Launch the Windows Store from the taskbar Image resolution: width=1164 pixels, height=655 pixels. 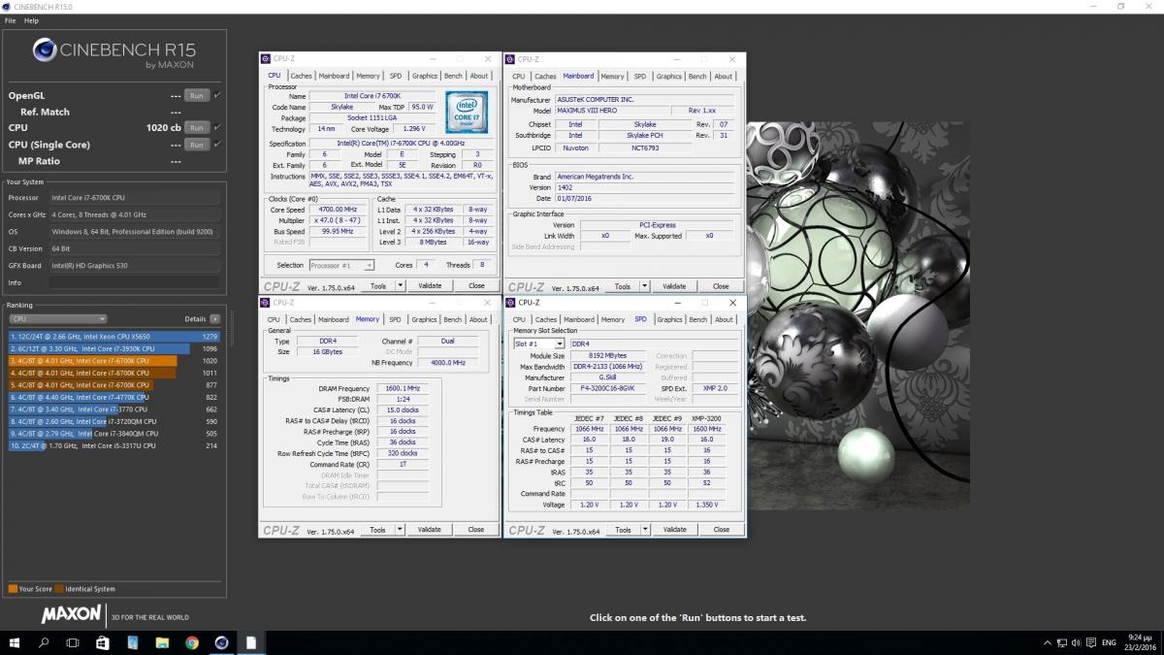pos(103,642)
